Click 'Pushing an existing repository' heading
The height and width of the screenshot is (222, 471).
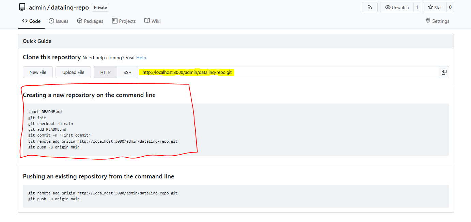pyautogui.click(x=98, y=176)
